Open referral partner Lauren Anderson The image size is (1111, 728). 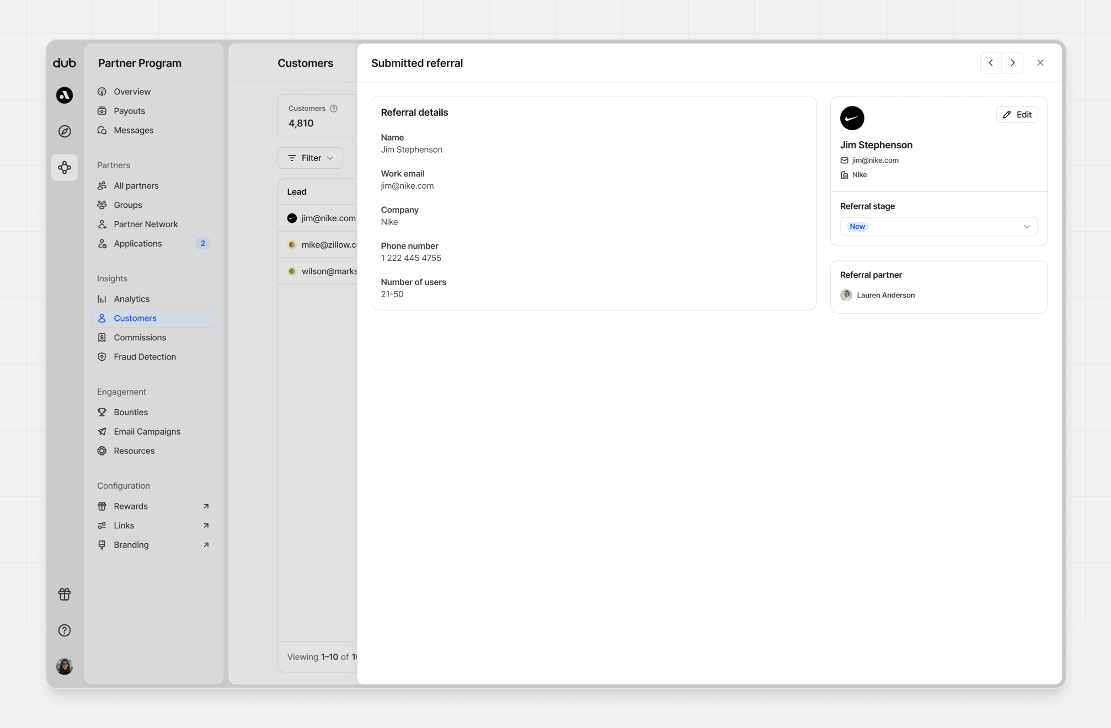[x=885, y=296]
